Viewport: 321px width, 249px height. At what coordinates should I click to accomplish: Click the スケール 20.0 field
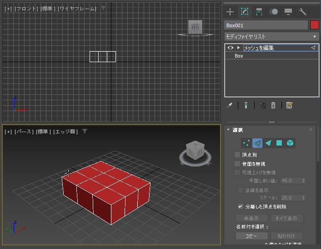(291, 198)
